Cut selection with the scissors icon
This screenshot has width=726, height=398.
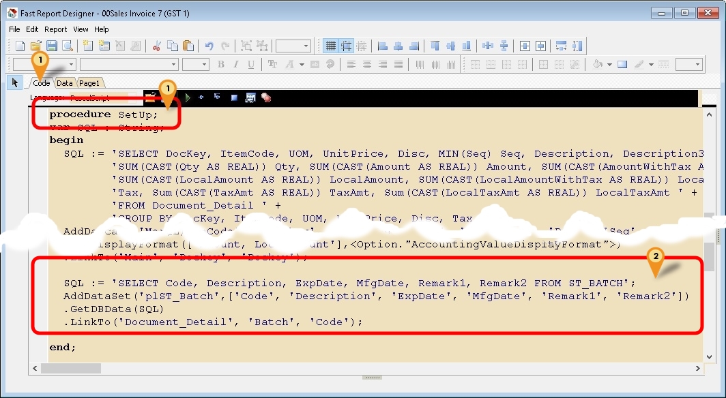157,46
